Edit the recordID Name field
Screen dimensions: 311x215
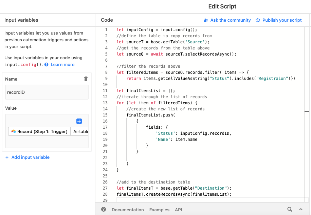47,92
